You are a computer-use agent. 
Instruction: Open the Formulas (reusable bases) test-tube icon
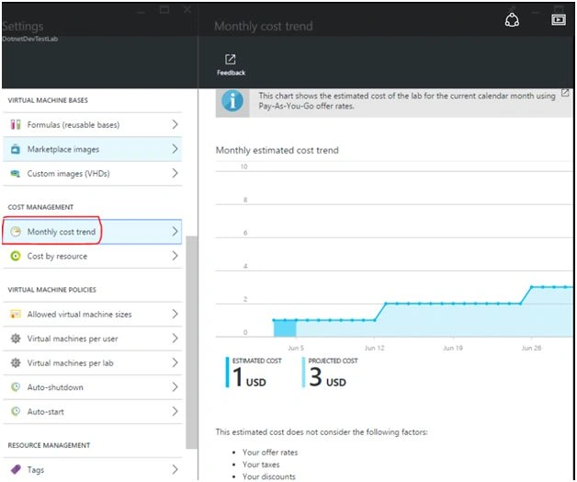[x=16, y=124]
